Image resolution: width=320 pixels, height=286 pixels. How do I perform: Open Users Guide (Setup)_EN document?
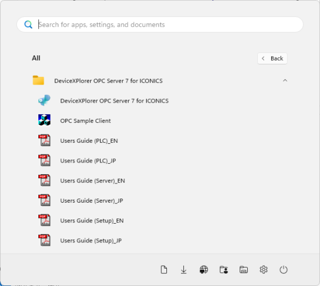92,221
